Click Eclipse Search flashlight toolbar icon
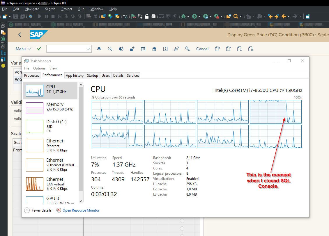329x236 pixels. tap(236, 16)
